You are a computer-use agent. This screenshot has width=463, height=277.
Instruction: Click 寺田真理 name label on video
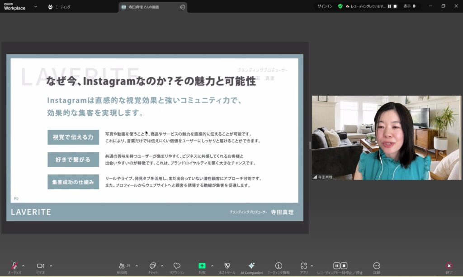325,177
